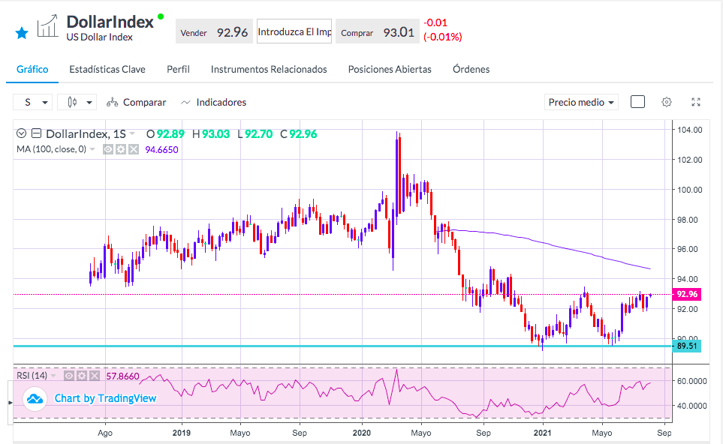
Task: Click the open value O 92.89
Action: click(165, 134)
